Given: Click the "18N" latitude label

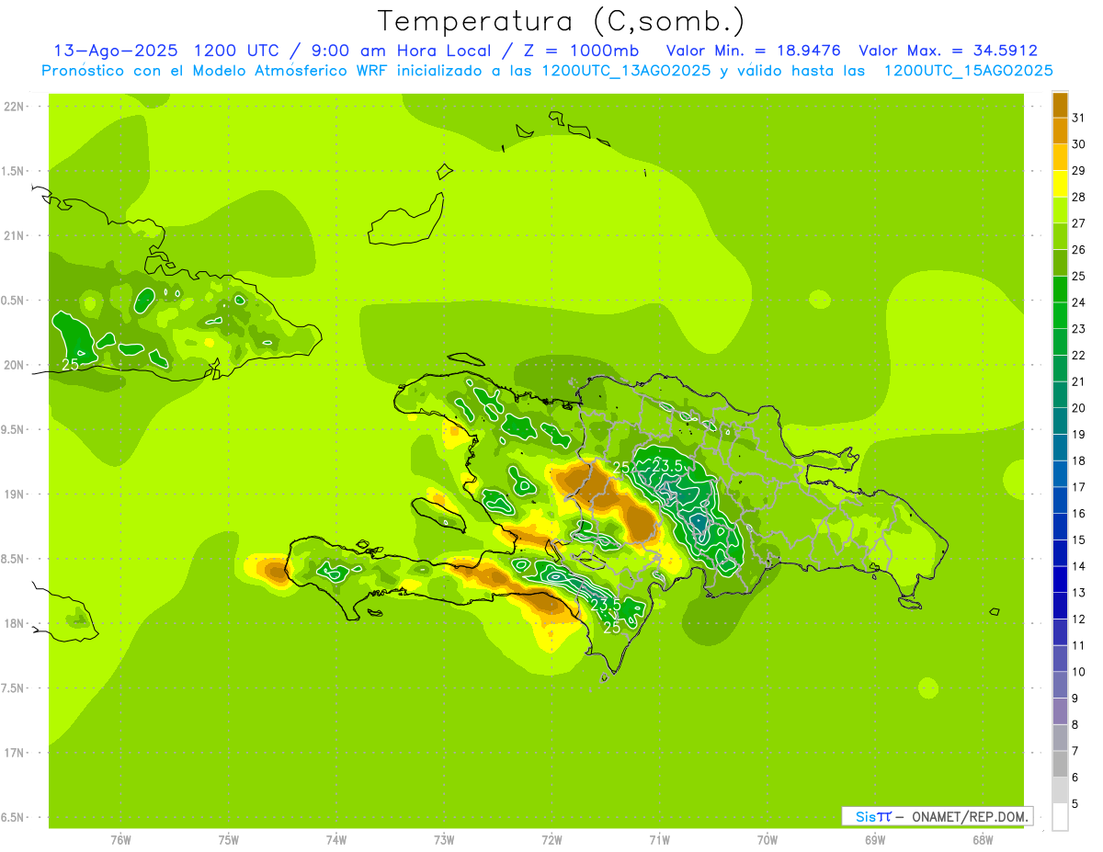Looking at the screenshot, I should (15, 623).
